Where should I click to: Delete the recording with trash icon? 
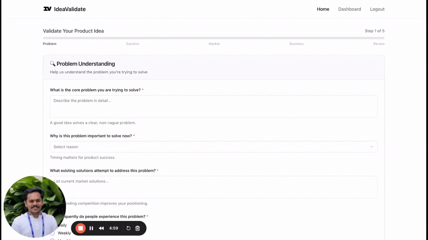point(138,228)
